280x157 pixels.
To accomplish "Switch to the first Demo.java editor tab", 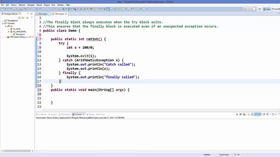I will pos(43,14).
